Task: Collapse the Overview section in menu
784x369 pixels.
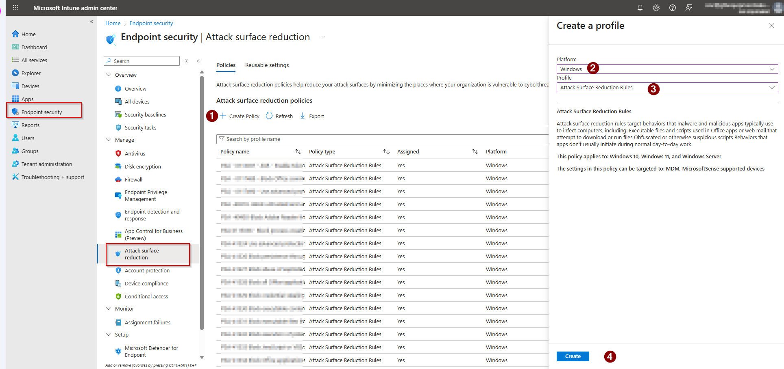Action: [x=109, y=75]
